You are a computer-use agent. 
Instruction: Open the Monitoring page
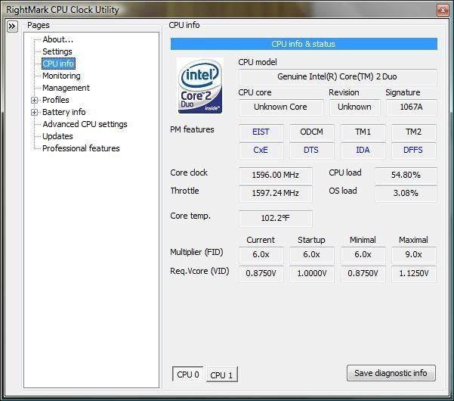(x=61, y=76)
